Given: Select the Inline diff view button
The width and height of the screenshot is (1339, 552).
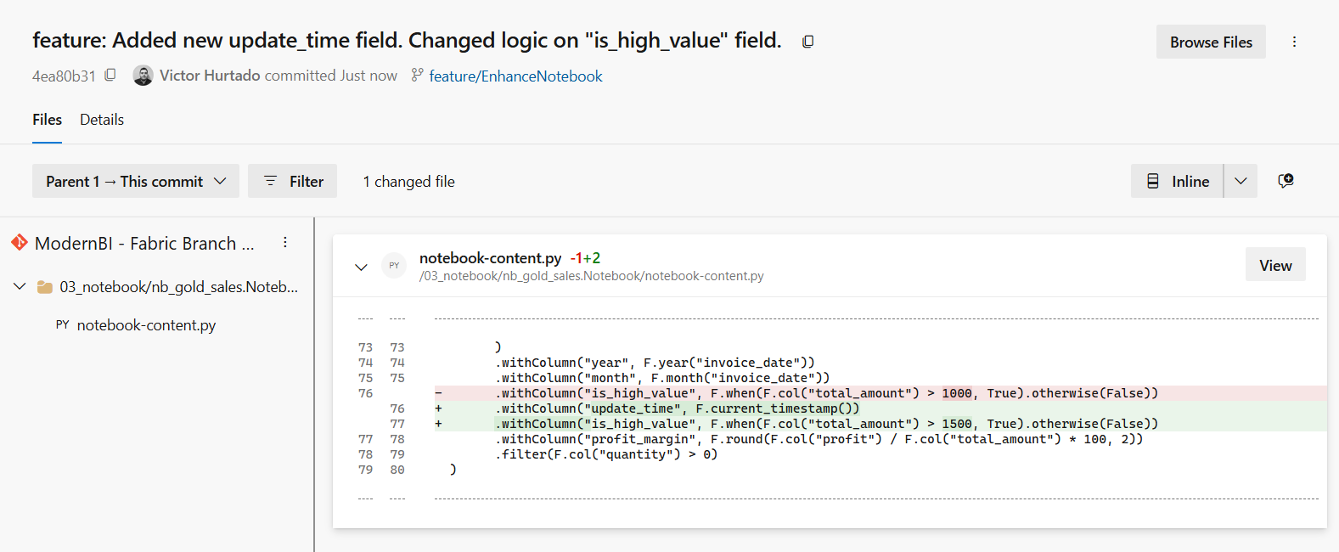Looking at the screenshot, I should [1177, 181].
